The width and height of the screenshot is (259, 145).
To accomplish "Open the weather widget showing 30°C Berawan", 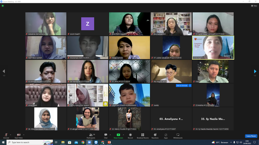I will [220, 142].
